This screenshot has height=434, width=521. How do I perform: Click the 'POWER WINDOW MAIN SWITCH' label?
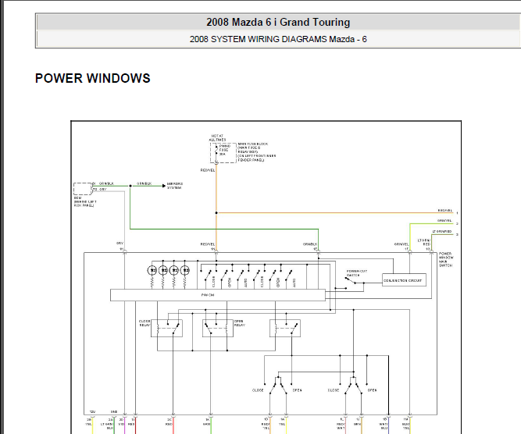click(x=446, y=259)
